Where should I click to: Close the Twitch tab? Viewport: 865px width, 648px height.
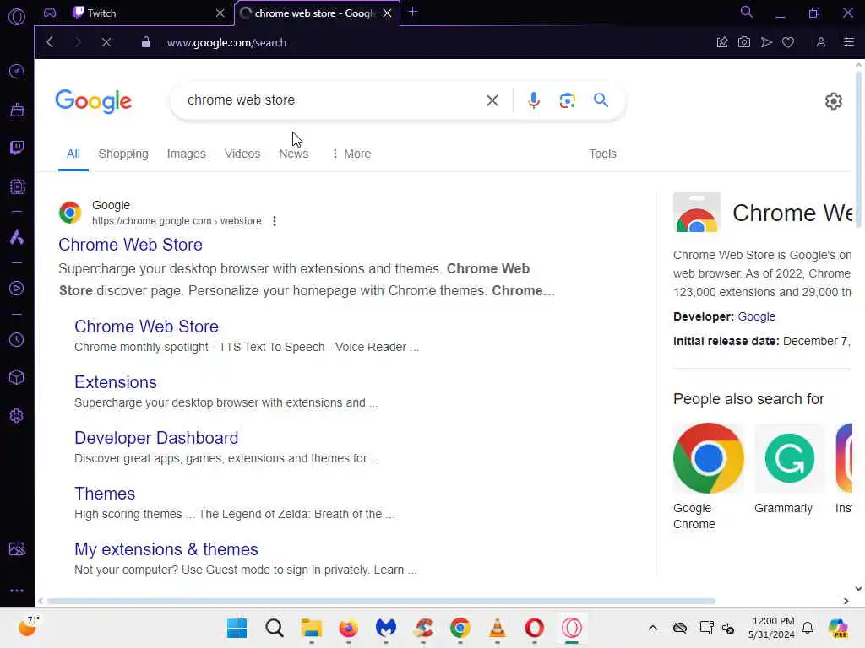pos(220,13)
